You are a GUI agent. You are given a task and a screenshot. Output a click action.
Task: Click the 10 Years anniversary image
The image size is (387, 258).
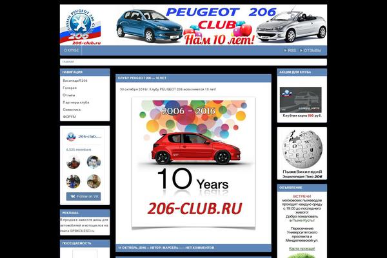tap(193, 162)
